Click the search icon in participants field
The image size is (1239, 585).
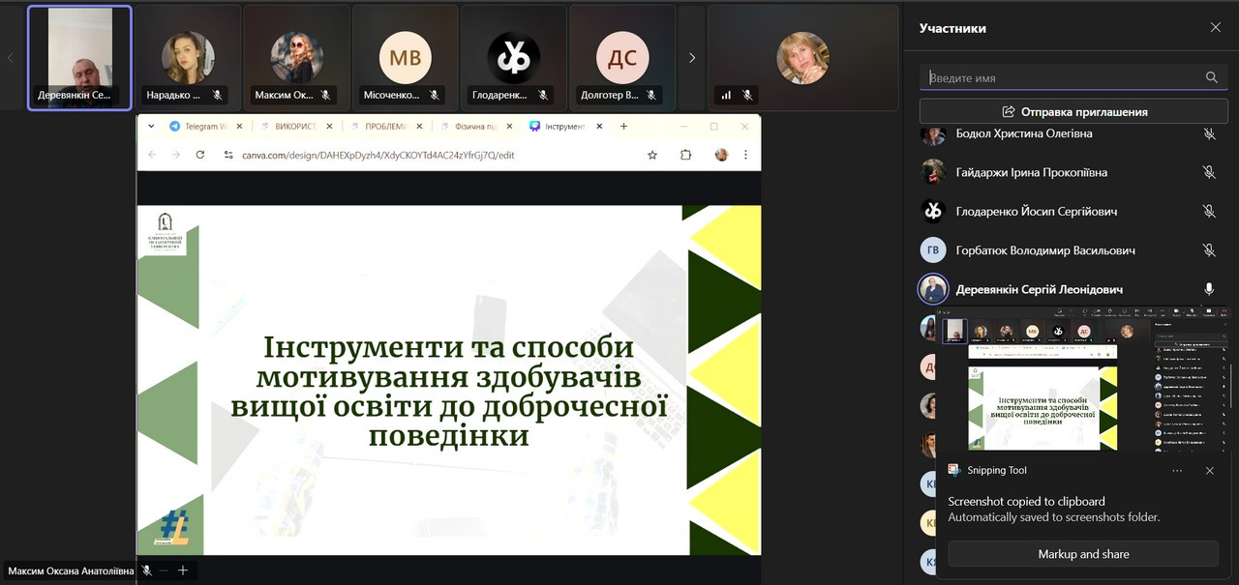1211,77
